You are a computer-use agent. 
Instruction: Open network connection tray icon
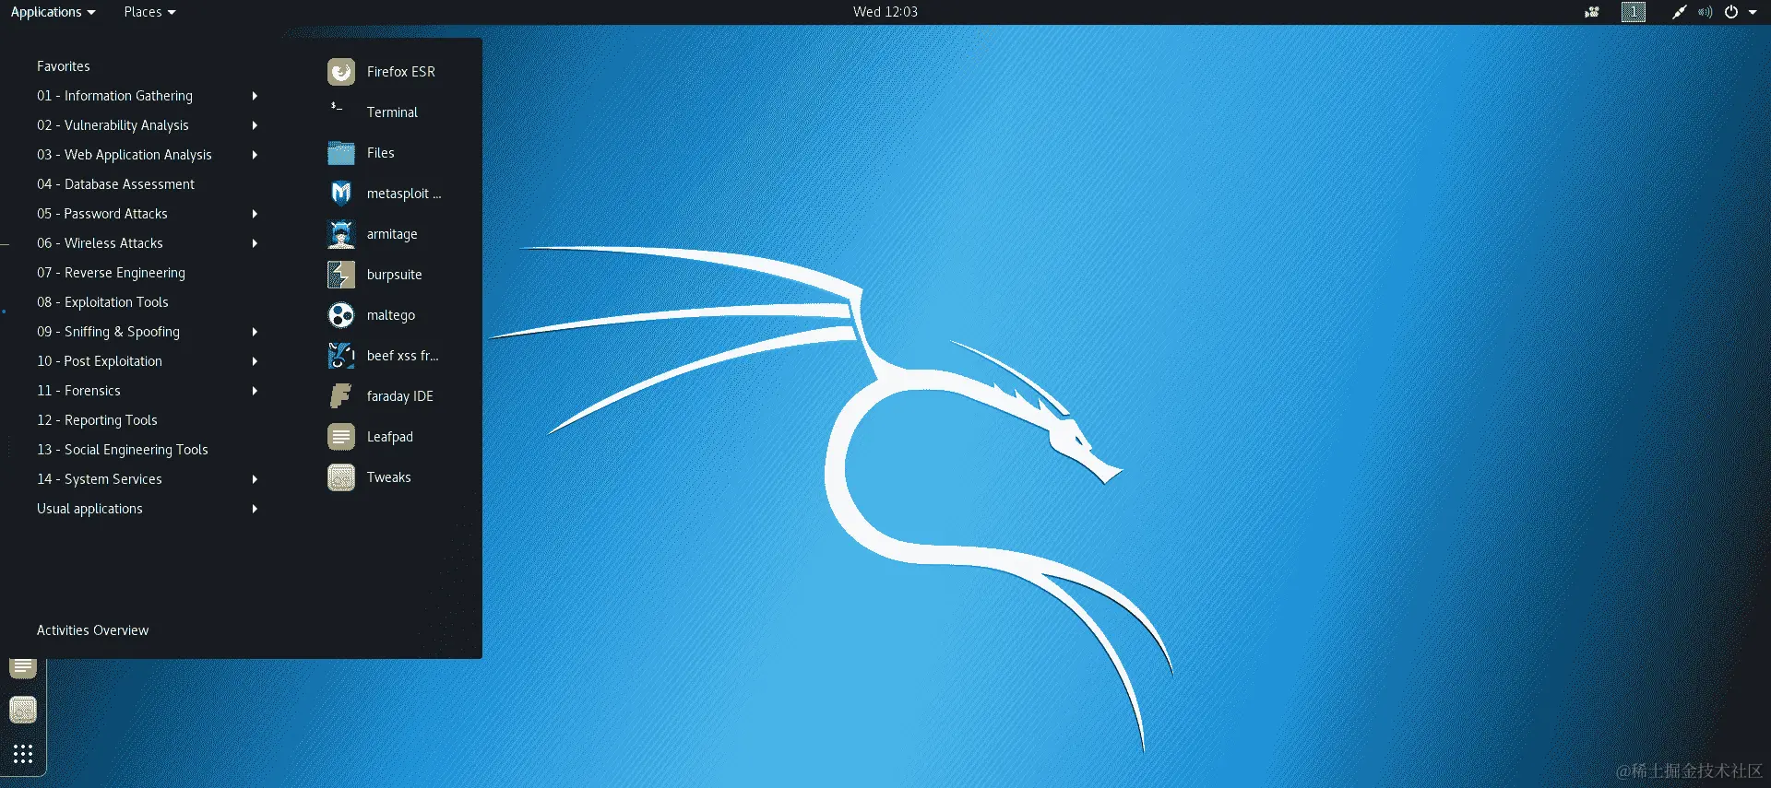point(1679,12)
